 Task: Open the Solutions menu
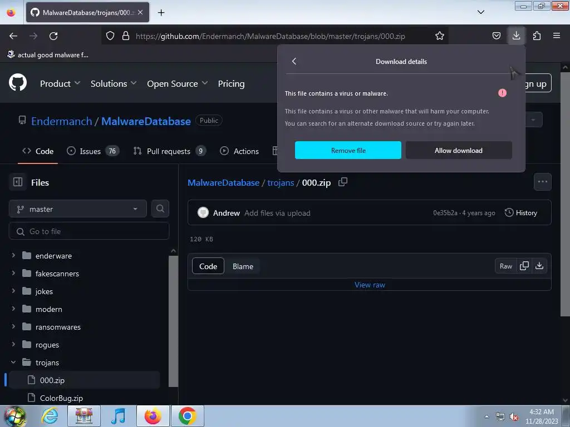tap(114, 83)
